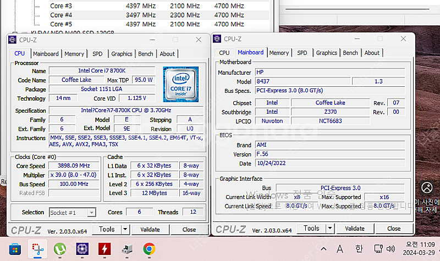440x261 pixels.
Task: Switch to the Mainboard tab in the left CPU-Z window
Action: point(46,54)
